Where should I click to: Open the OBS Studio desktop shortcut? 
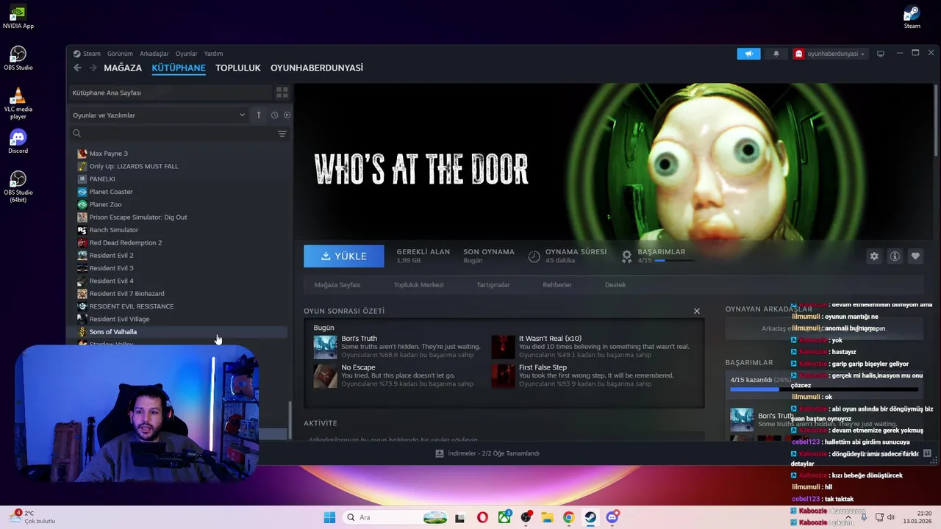coord(18,58)
